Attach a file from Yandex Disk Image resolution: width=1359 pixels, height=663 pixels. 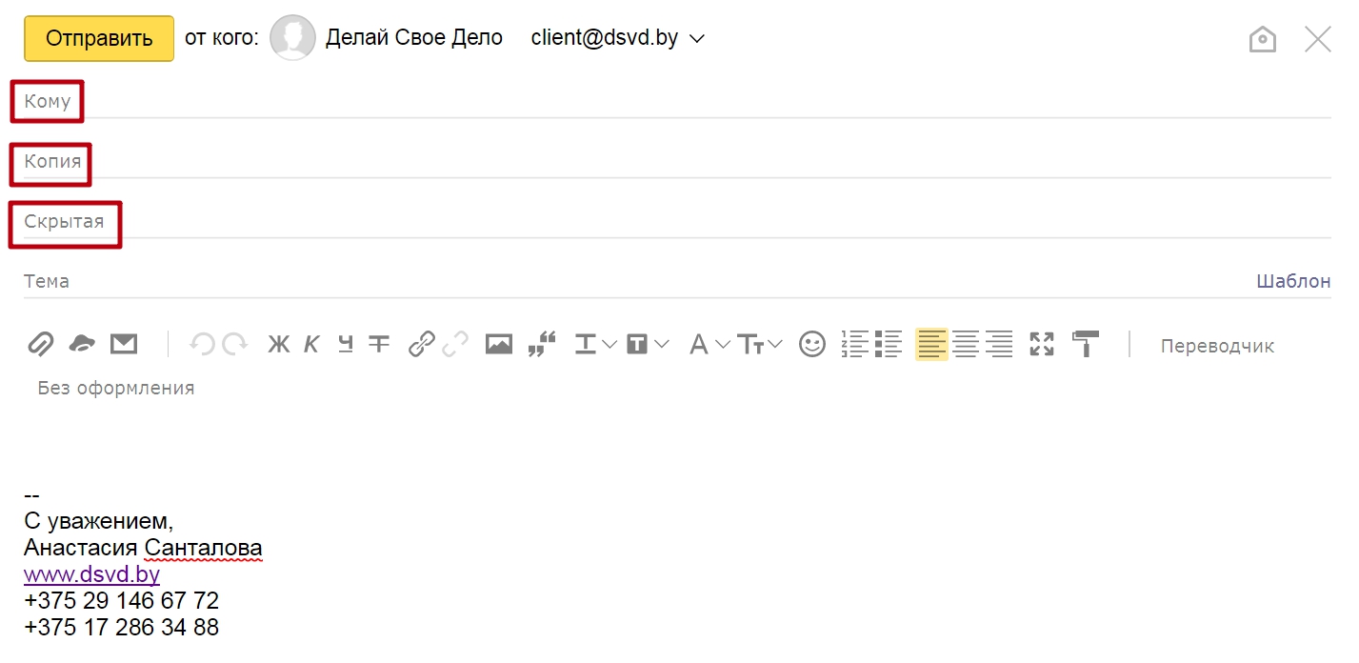pos(82,344)
